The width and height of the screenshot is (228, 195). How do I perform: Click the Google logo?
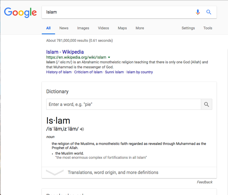[x=20, y=13]
